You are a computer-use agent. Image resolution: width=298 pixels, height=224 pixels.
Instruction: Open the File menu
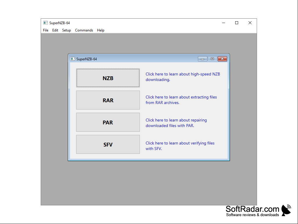(x=46, y=30)
